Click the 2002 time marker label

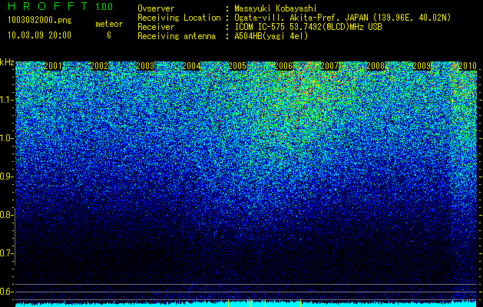(x=99, y=66)
